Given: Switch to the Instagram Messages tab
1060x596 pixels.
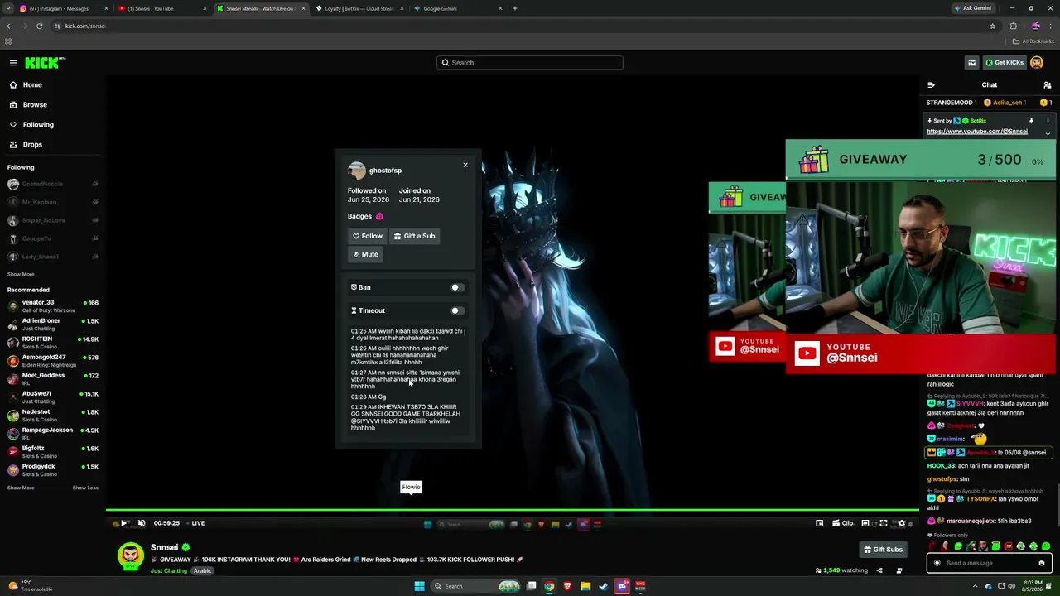Looking at the screenshot, I should tap(63, 8).
